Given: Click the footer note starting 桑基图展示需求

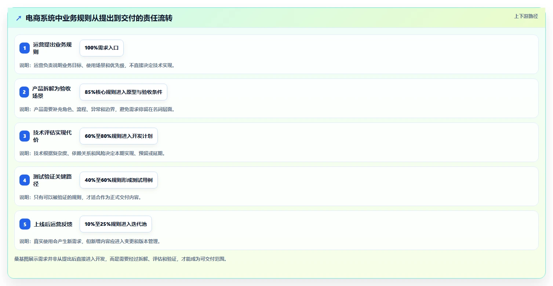Looking at the screenshot, I should click(x=121, y=259).
